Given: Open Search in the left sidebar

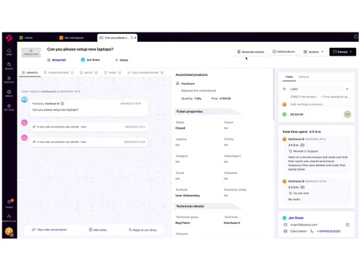Looking at the screenshot, I should pos(9,66).
